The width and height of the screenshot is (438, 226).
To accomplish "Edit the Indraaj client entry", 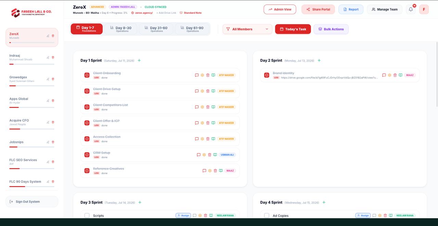I will tap(48, 57).
